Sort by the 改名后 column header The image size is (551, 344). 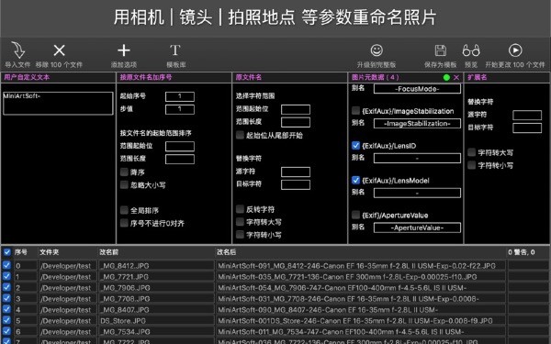[x=226, y=252]
